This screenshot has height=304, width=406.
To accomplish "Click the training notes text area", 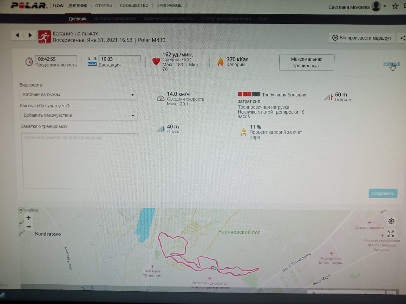I will 80,161.
